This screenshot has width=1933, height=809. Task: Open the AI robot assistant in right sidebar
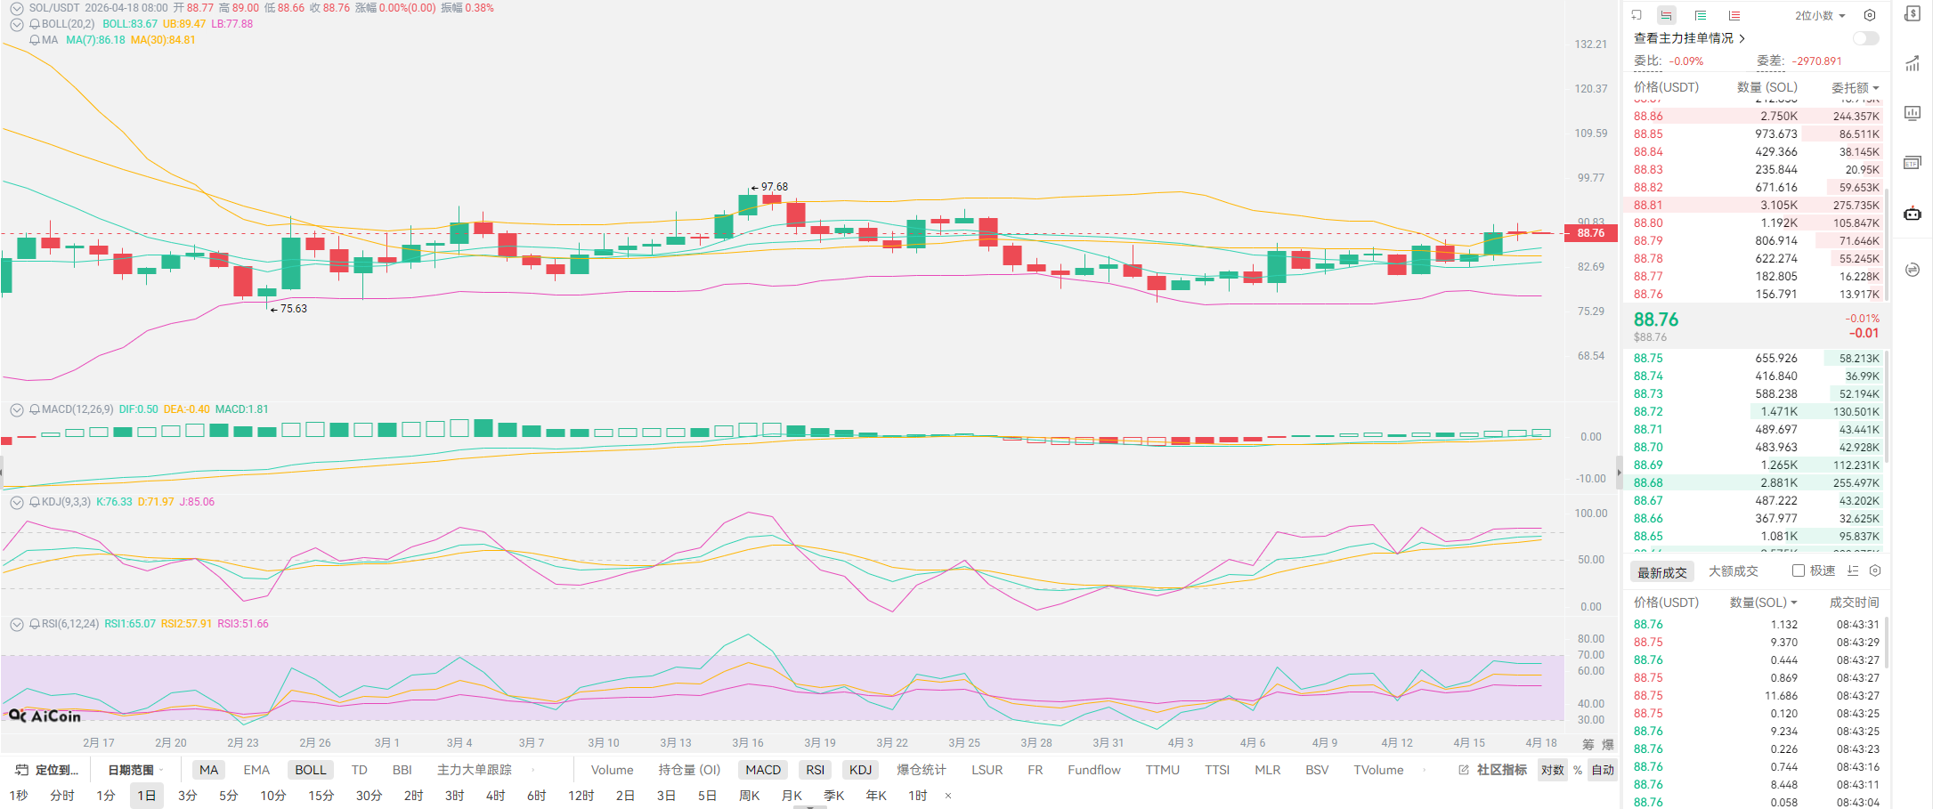(x=1913, y=214)
